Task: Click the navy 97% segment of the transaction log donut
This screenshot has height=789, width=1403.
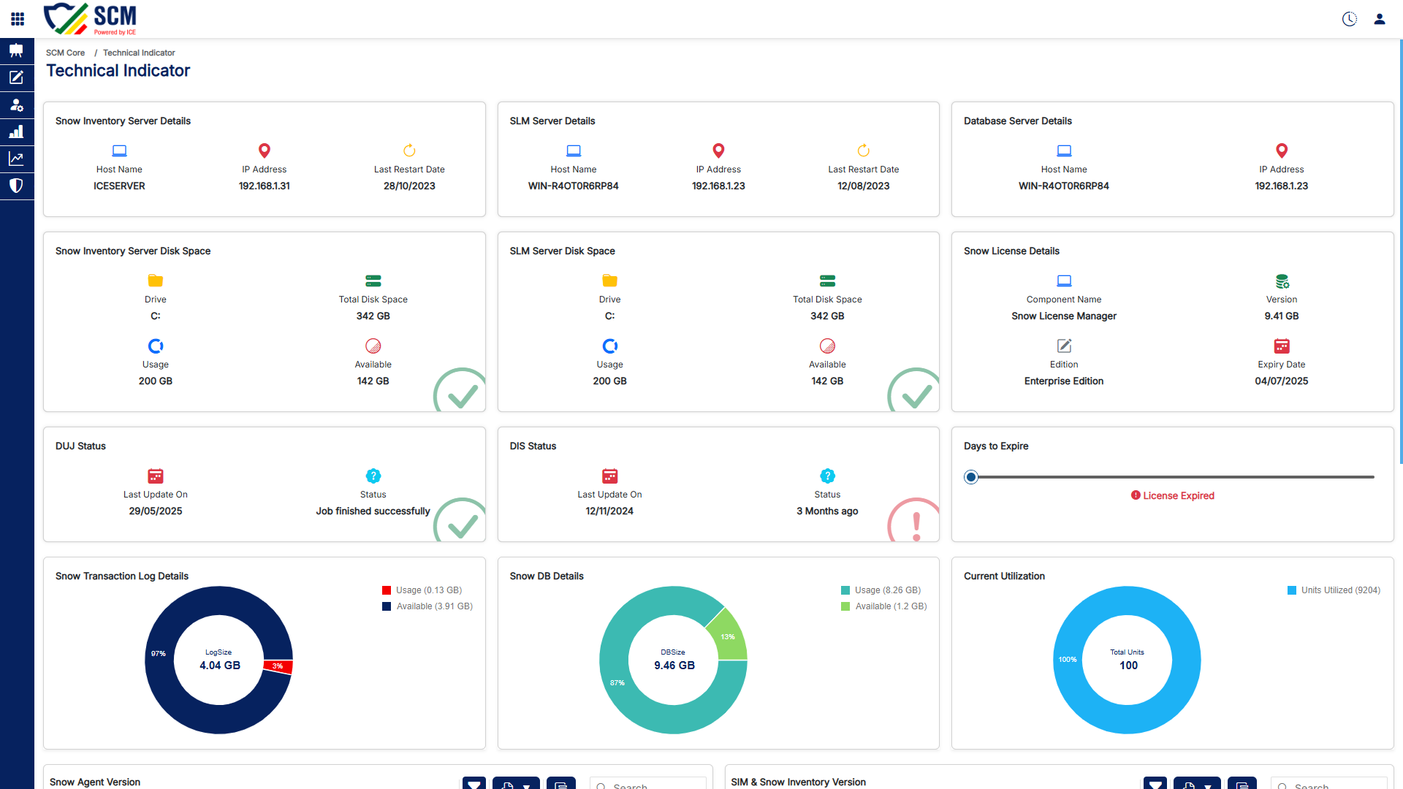Action: pyautogui.click(x=159, y=653)
